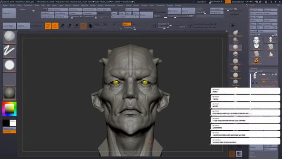Click the QuickSave button
This screenshot has height=159, width=282.
[202, 2]
